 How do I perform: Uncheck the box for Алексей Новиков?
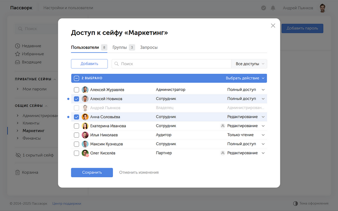tap(76, 99)
